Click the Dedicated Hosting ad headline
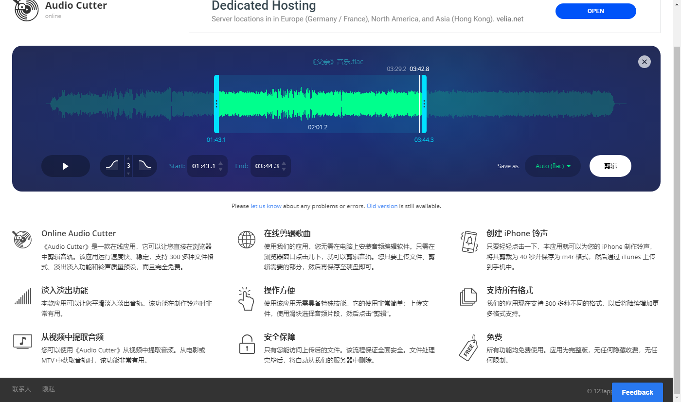The height and width of the screenshot is (402, 681). click(264, 6)
